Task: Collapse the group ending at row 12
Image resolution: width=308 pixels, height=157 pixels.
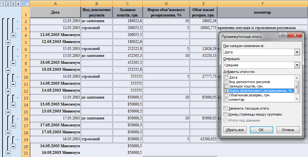Action: (8, 91)
